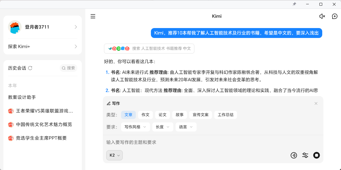Stop generation with the black stop button
This screenshot has width=341, height=170.
pos(316,155)
